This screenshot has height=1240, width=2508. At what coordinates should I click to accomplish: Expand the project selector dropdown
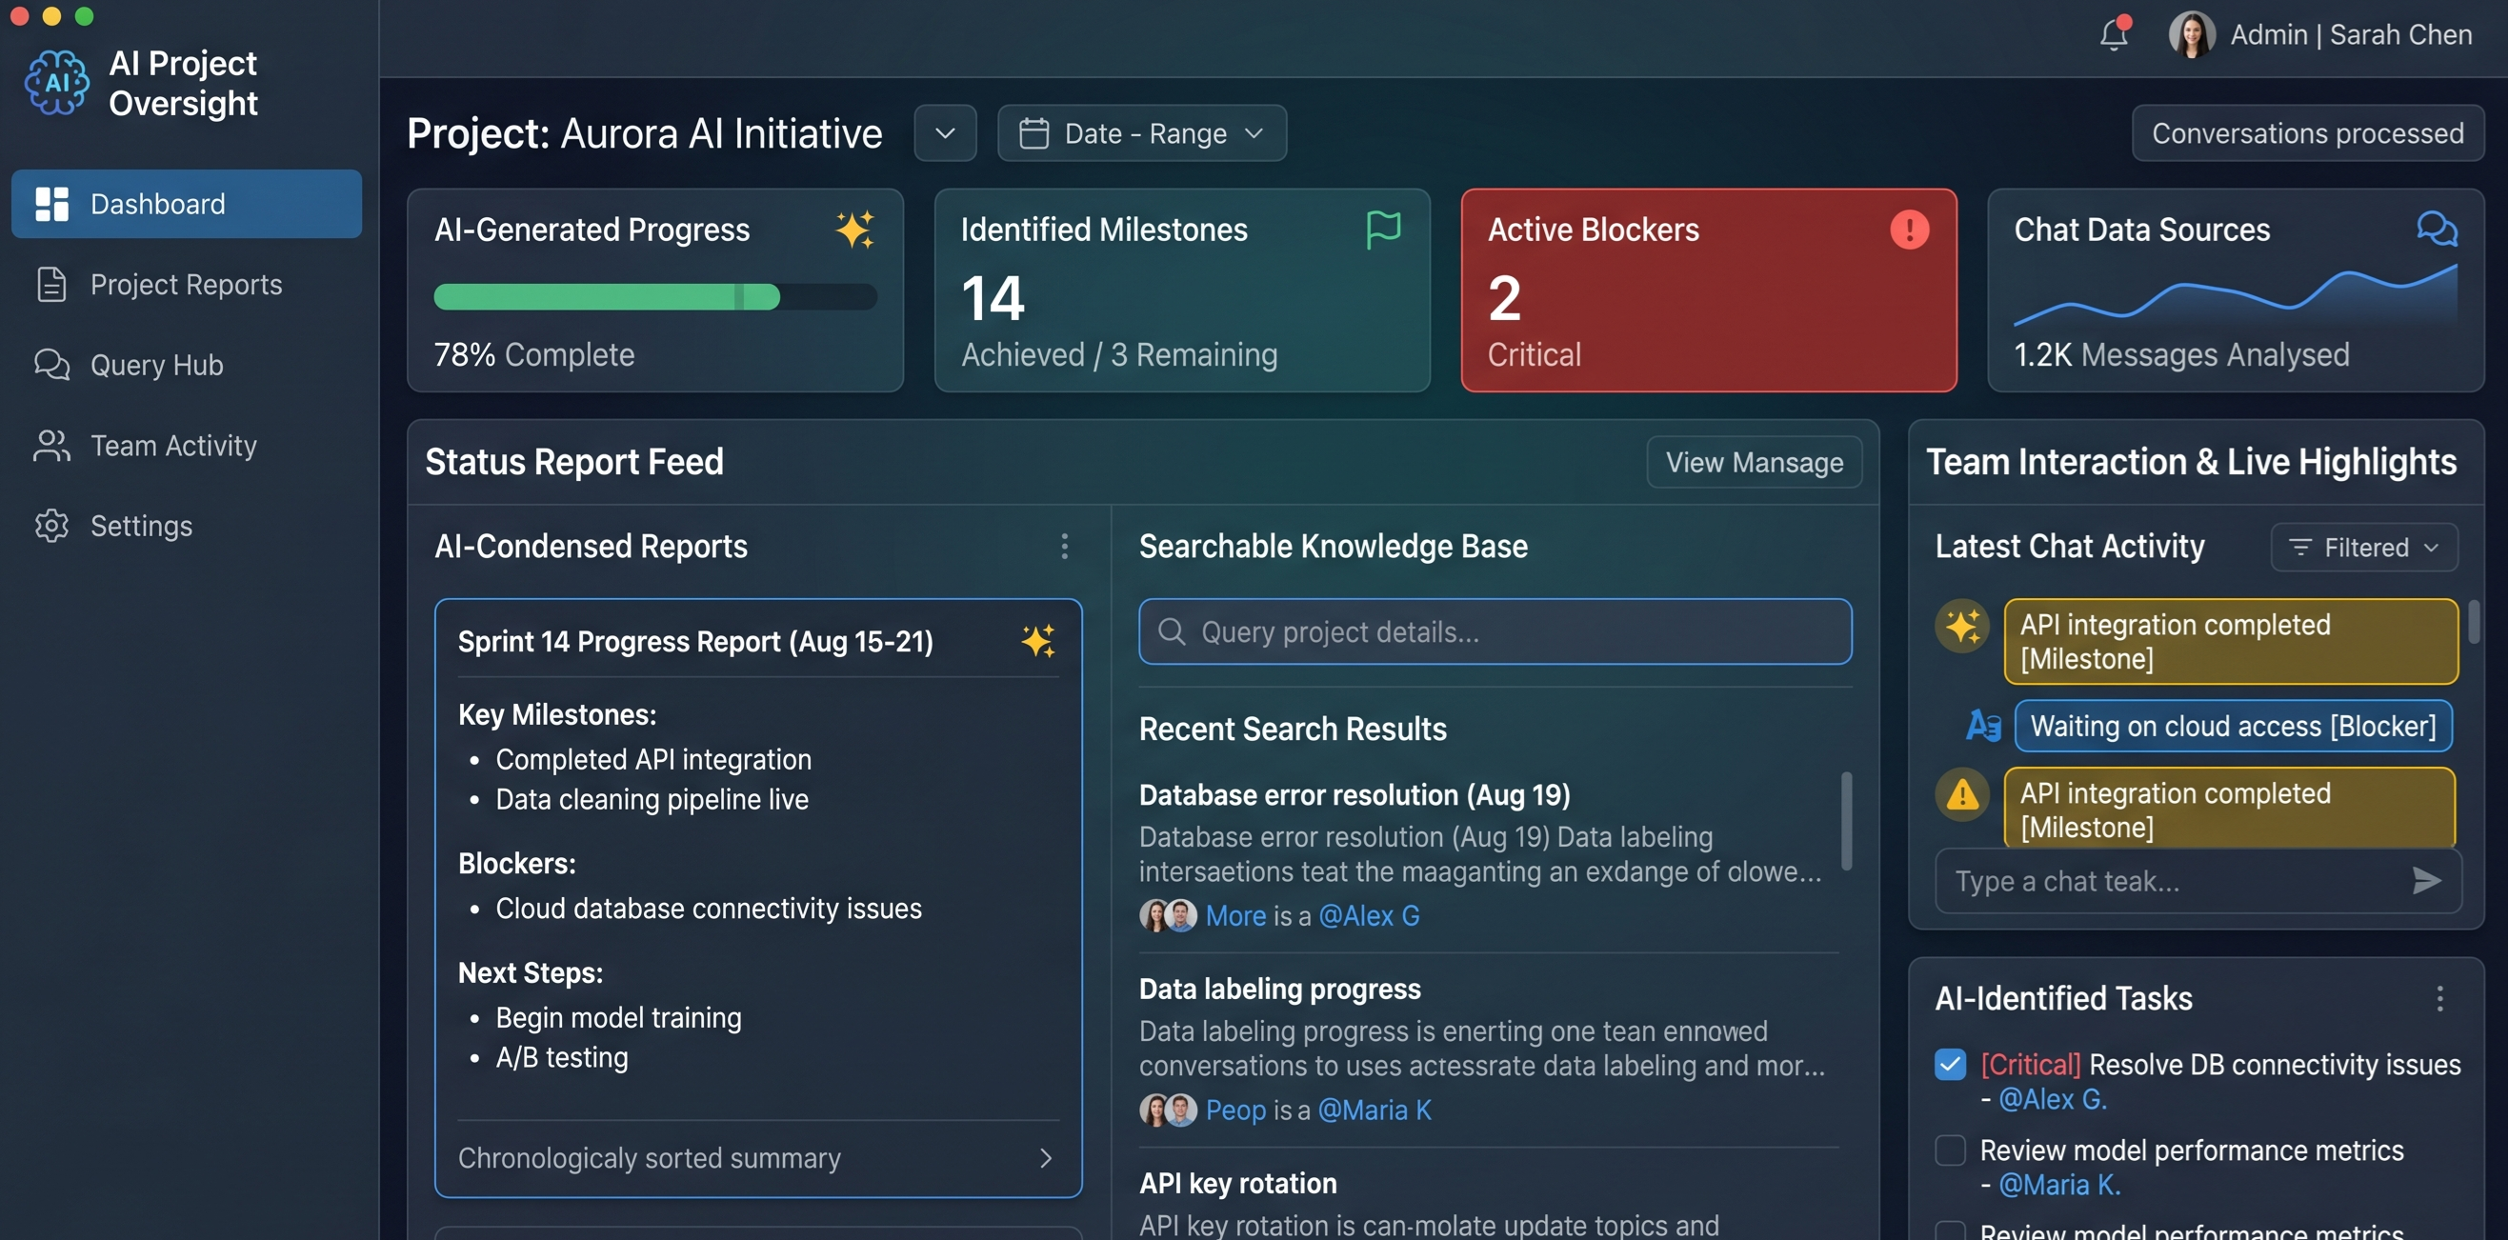[x=944, y=133]
